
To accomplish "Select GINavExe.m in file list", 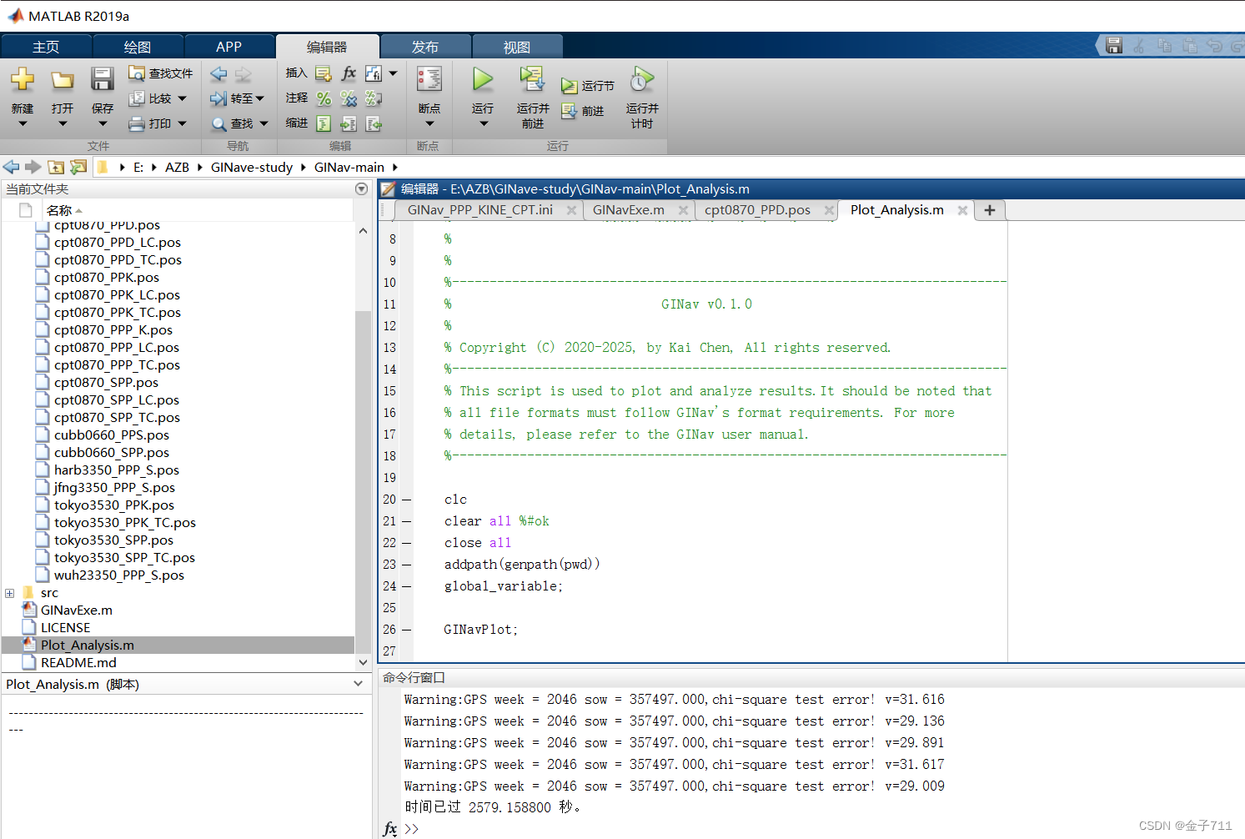I will tap(77, 610).
